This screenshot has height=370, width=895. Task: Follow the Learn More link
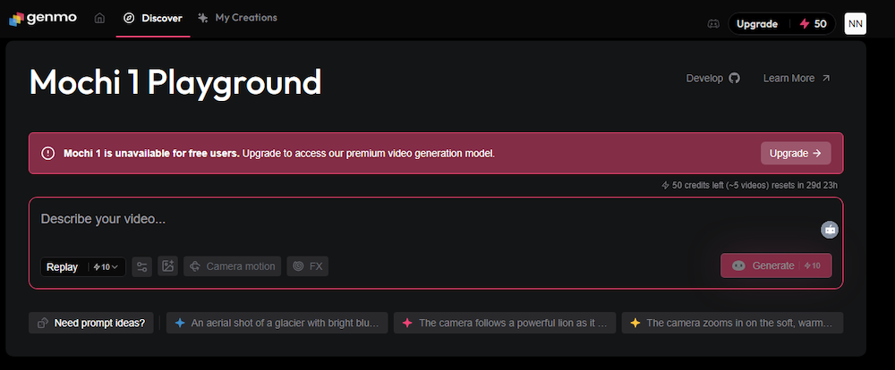pos(797,78)
